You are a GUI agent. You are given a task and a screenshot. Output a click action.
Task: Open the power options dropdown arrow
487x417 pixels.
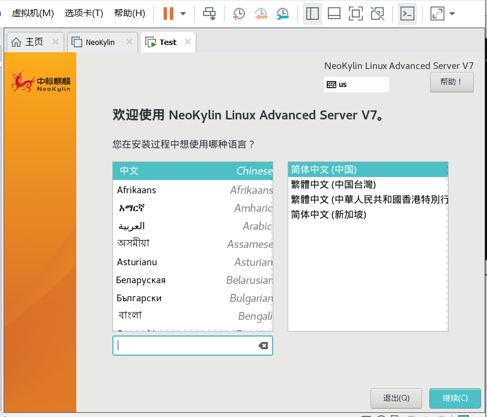click(x=183, y=13)
